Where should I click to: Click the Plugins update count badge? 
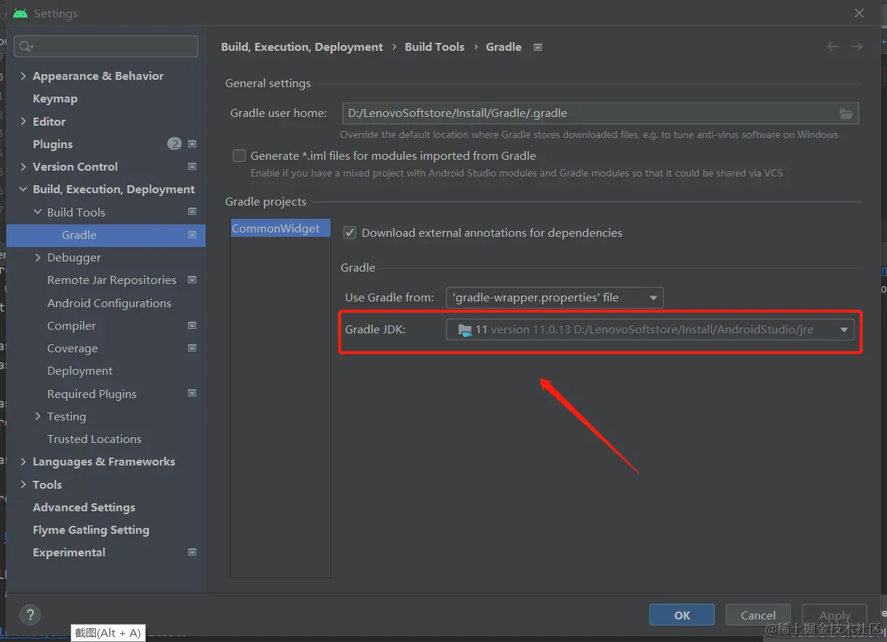pyautogui.click(x=174, y=144)
